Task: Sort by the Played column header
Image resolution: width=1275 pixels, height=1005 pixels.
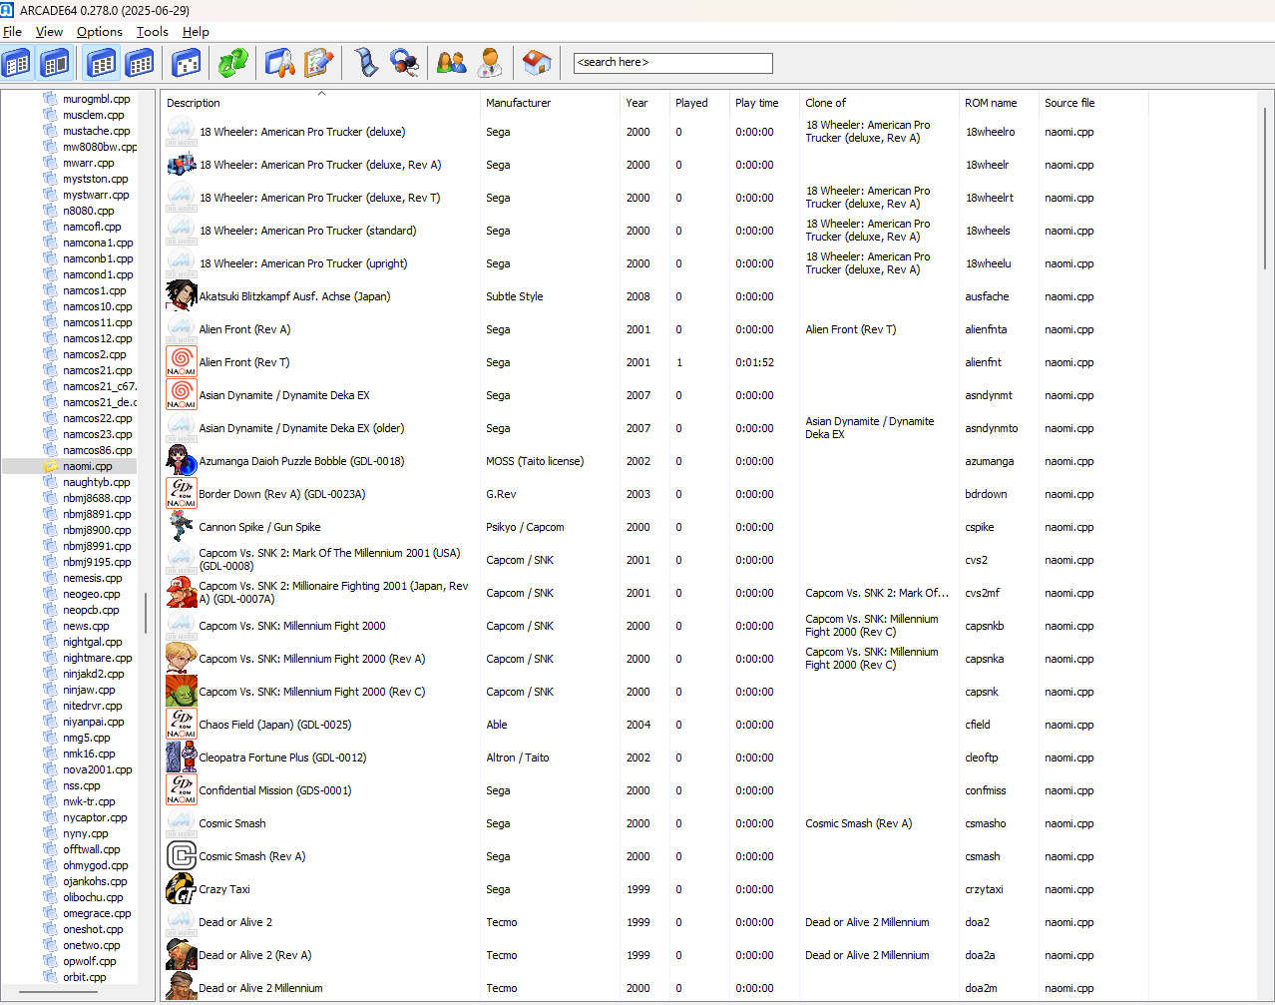Action: 699,103
